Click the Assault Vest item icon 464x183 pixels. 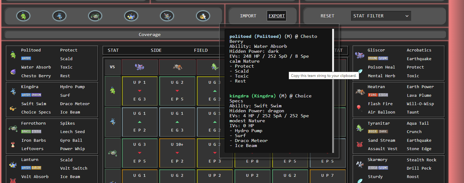pyautogui.click(x=360, y=145)
